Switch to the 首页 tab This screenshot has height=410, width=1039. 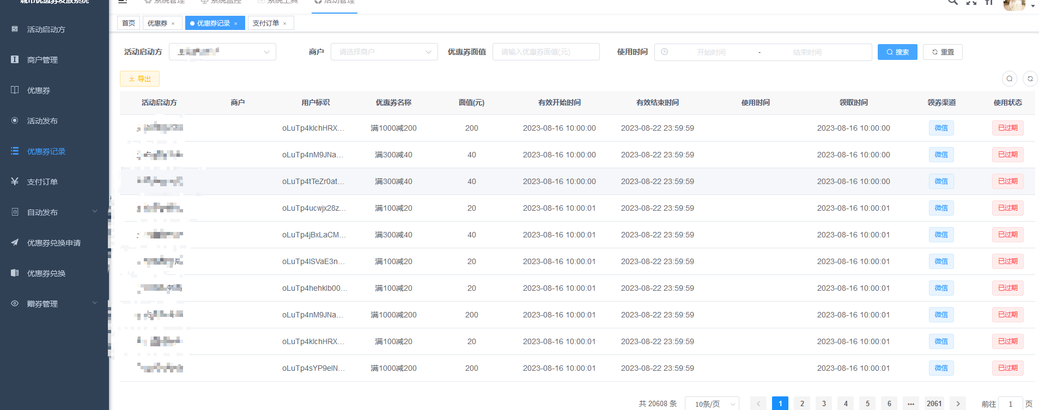pyautogui.click(x=129, y=23)
